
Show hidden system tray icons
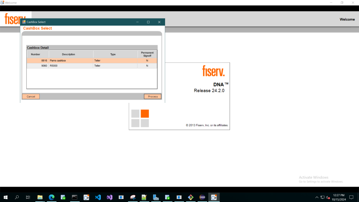pos(317,197)
